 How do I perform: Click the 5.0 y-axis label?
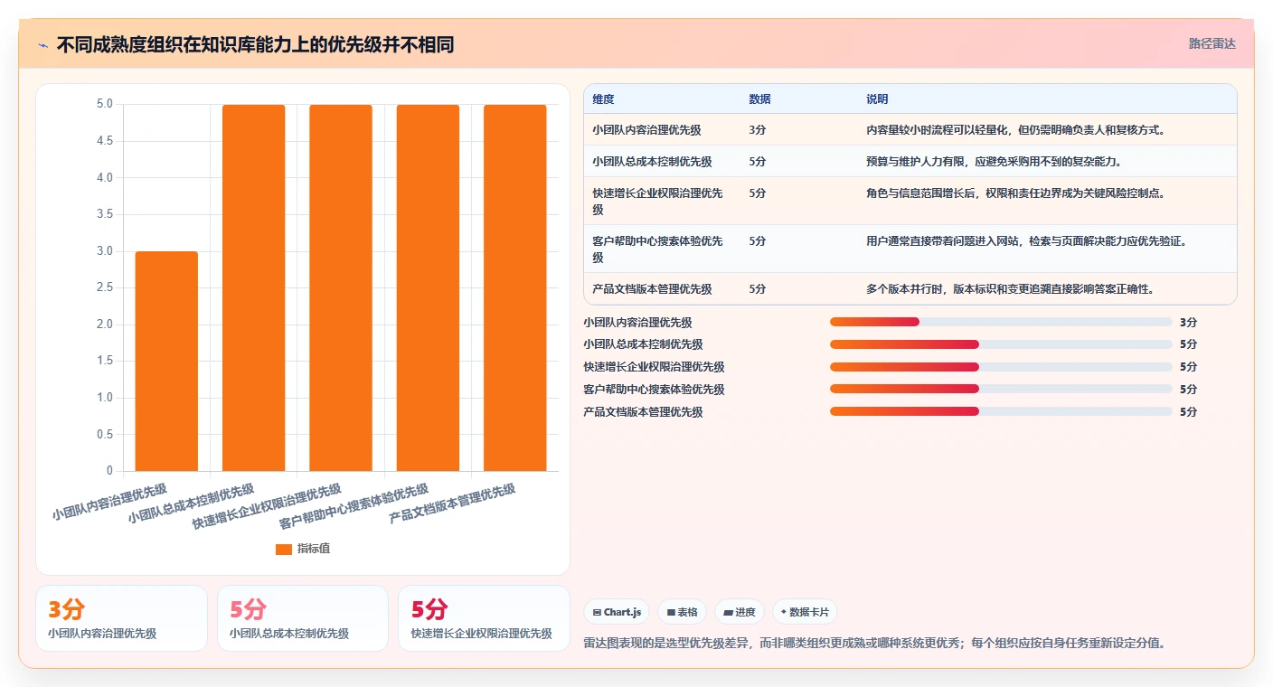[105, 104]
